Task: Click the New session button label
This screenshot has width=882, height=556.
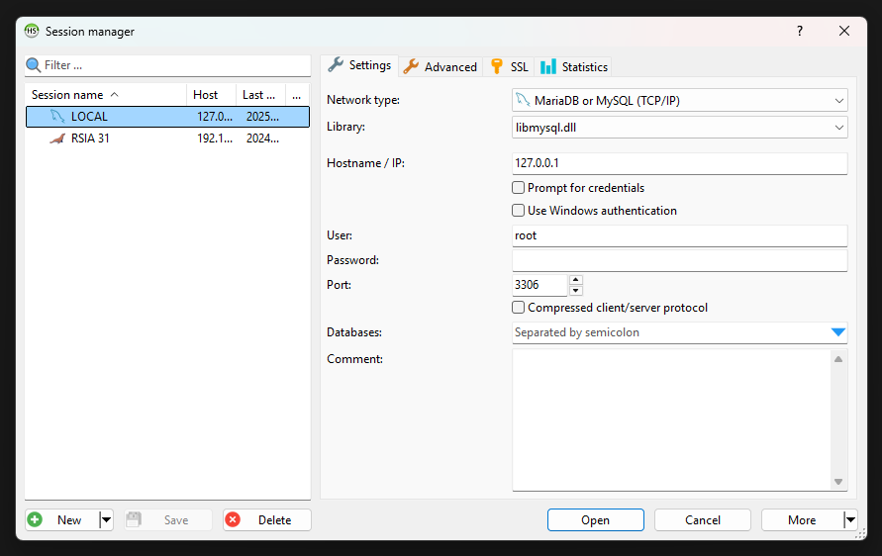Action: (69, 520)
